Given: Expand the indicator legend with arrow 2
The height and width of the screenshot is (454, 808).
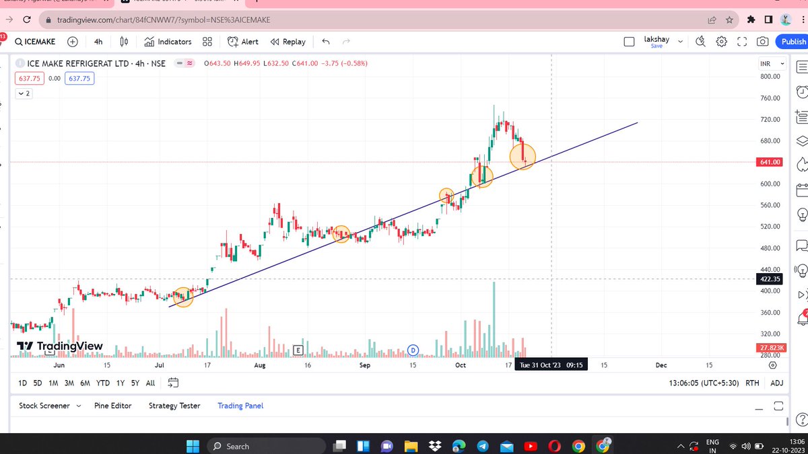Looking at the screenshot, I should tap(23, 93).
